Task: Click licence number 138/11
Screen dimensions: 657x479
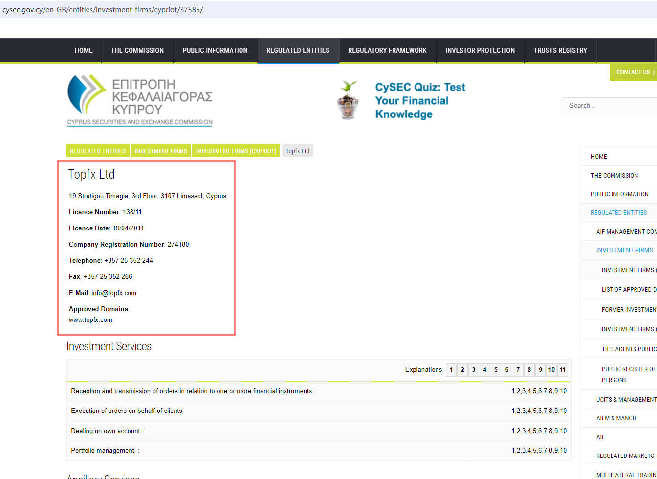Action: (132, 212)
